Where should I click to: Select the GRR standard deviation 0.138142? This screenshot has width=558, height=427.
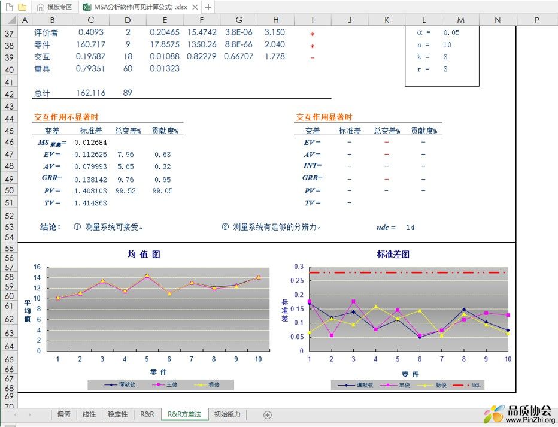91,180
